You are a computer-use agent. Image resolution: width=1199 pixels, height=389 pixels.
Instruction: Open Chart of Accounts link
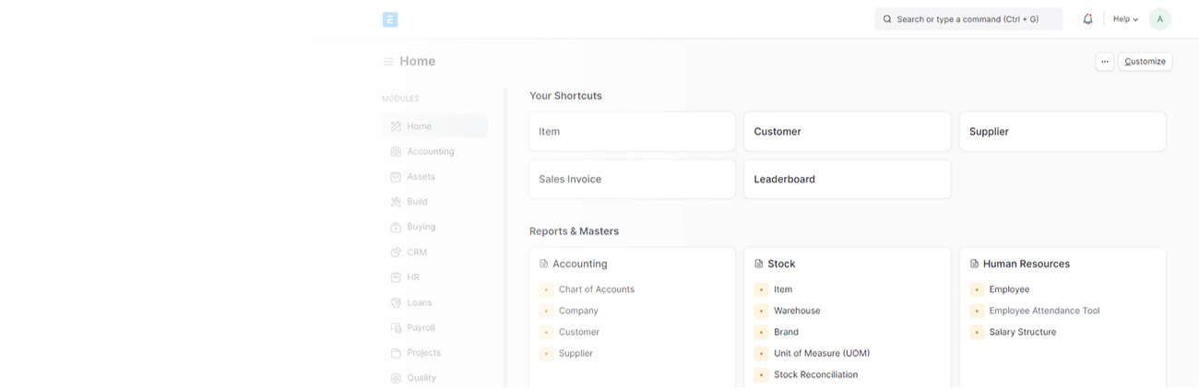click(596, 289)
